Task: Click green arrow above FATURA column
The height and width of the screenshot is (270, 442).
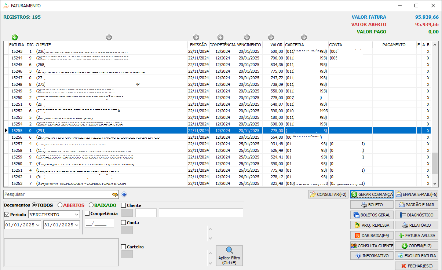Action: pyautogui.click(x=15, y=37)
